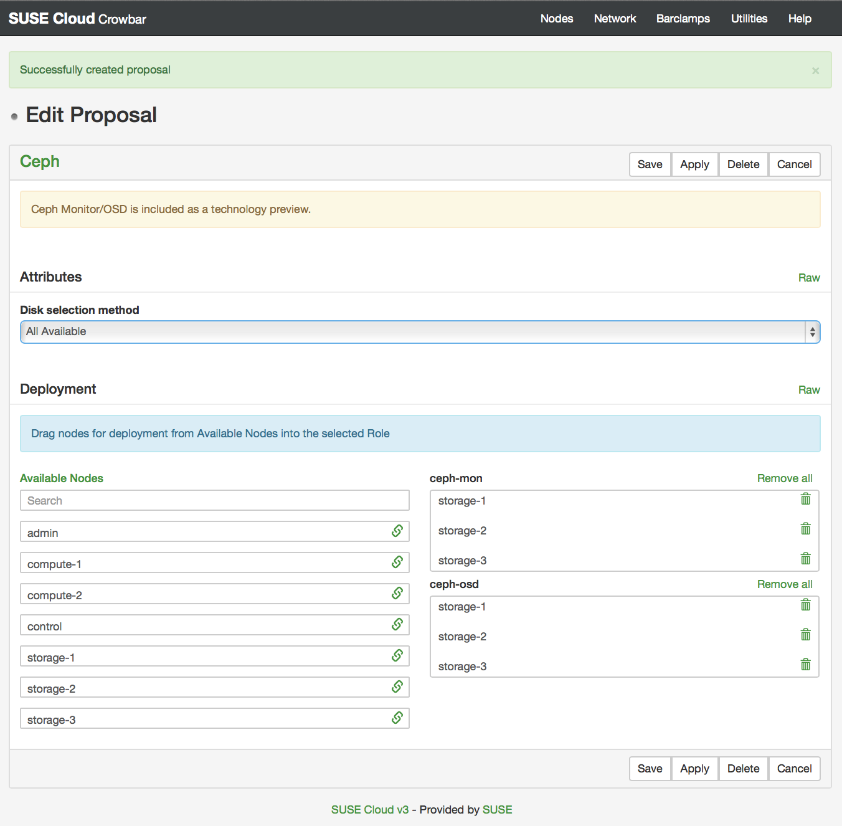Viewport: 842px width, 826px height.
Task: Select the compute-2 node row
Action: point(215,594)
